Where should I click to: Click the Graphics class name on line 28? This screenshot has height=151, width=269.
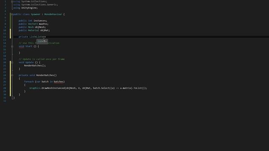coord(35,89)
